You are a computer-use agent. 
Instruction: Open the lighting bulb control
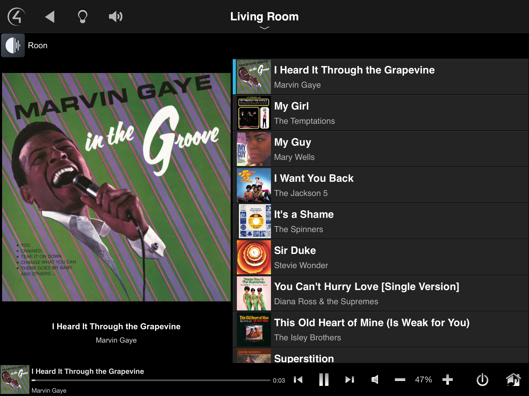[83, 17]
